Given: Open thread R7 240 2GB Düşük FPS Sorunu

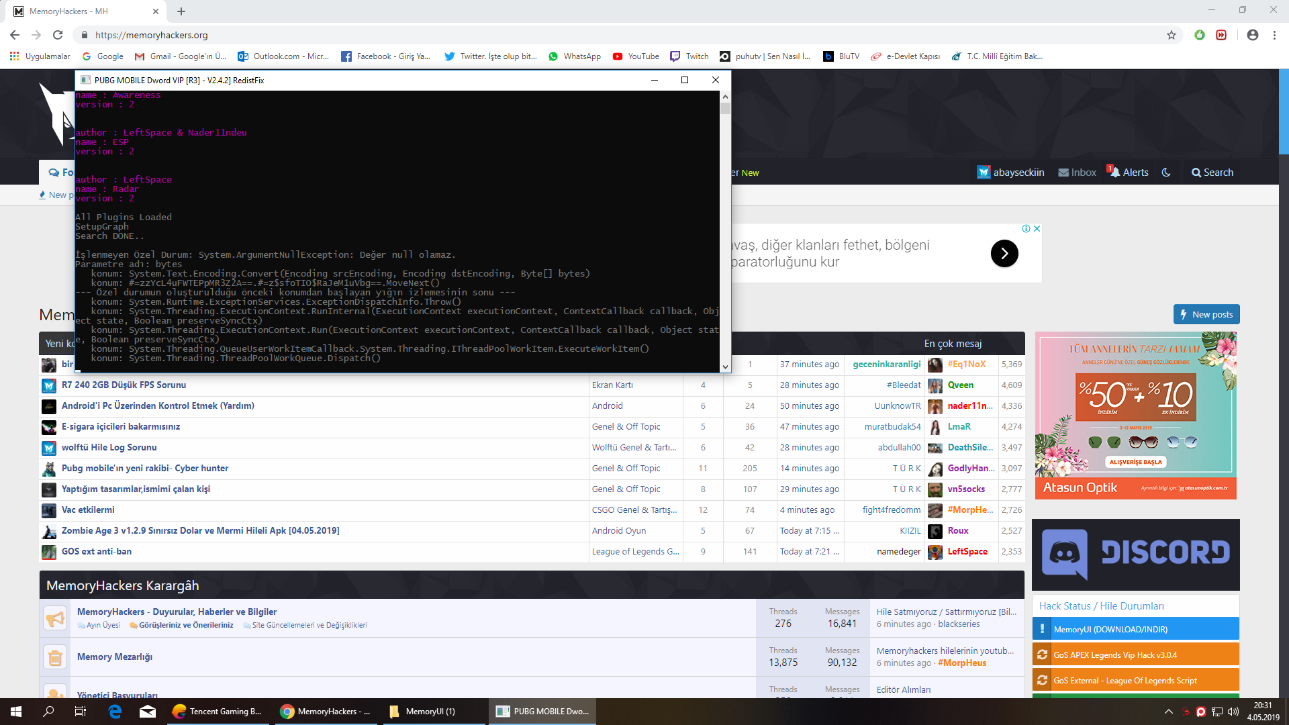Looking at the screenshot, I should (124, 385).
